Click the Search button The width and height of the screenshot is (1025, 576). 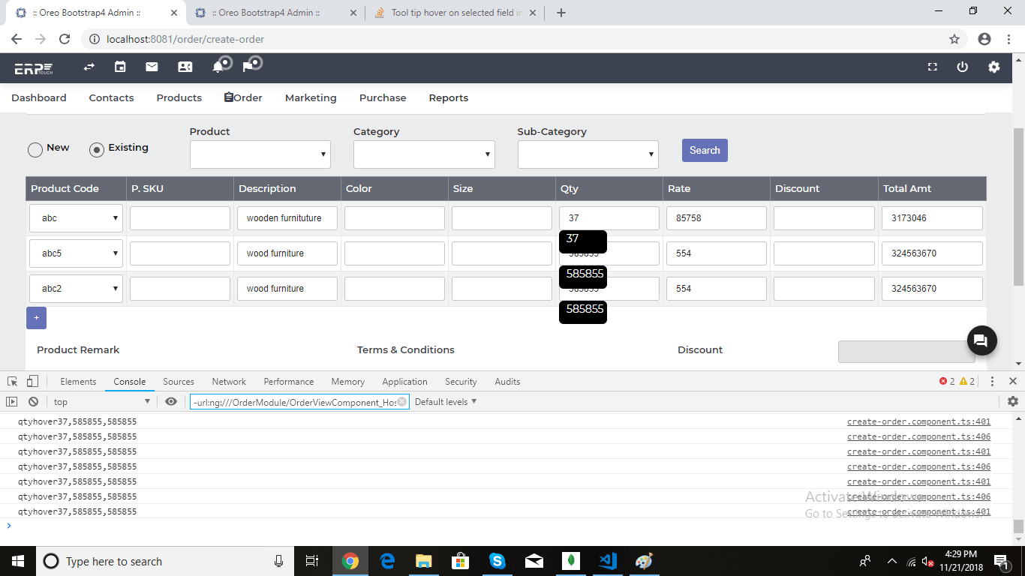[705, 151]
